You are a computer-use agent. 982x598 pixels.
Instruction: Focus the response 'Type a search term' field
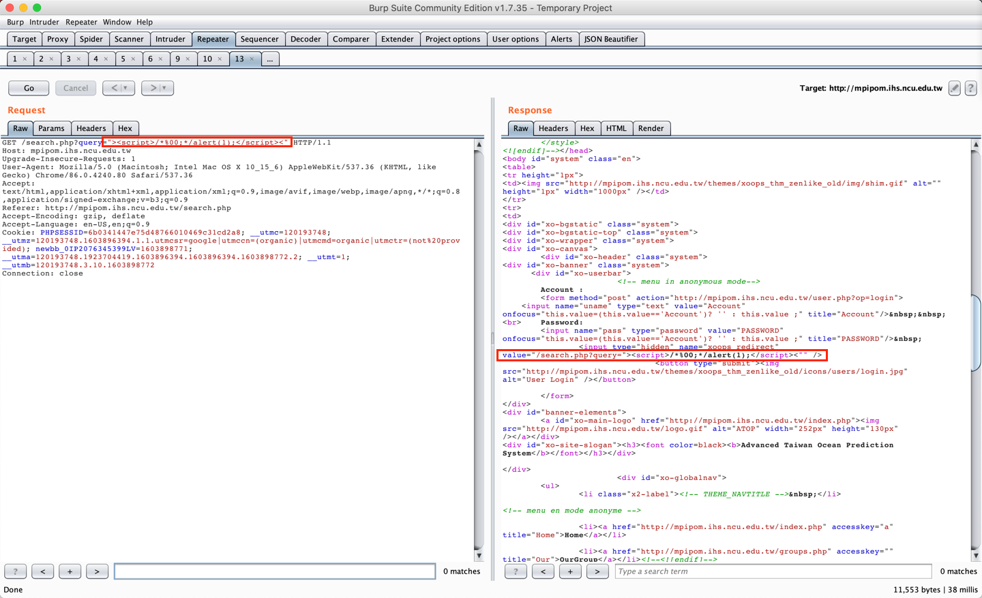[x=773, y=571]
